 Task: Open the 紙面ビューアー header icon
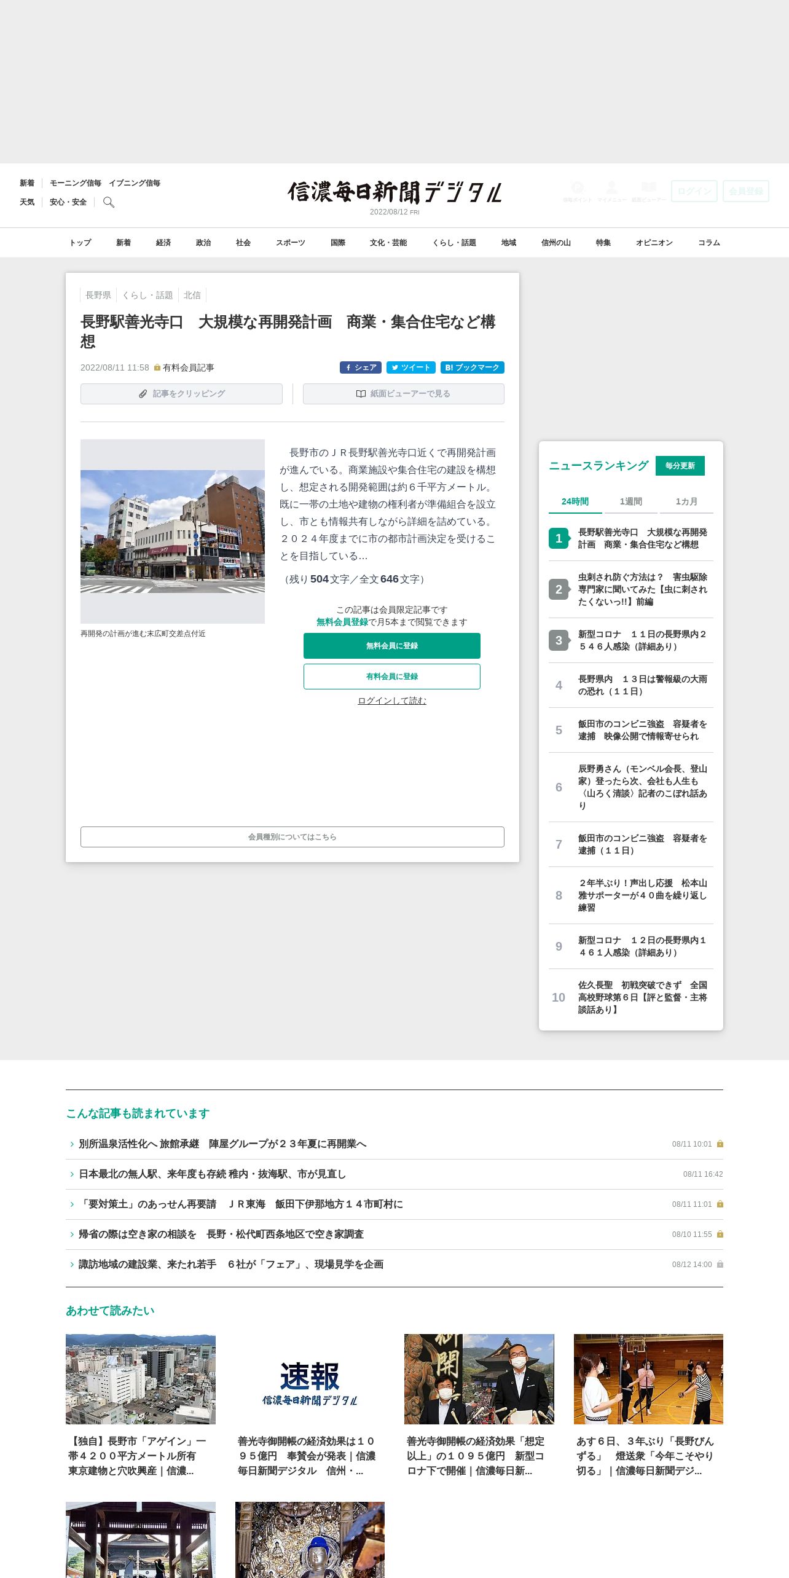(649, 191)
